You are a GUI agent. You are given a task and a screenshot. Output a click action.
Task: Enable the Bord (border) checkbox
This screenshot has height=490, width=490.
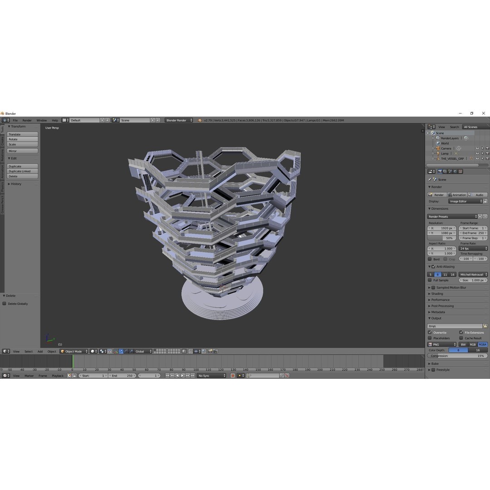[x=430, y=259]
